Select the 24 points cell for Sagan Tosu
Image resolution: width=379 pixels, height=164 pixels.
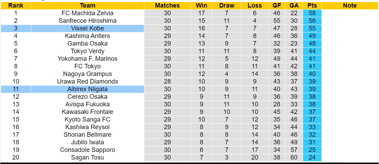point(312,157)
